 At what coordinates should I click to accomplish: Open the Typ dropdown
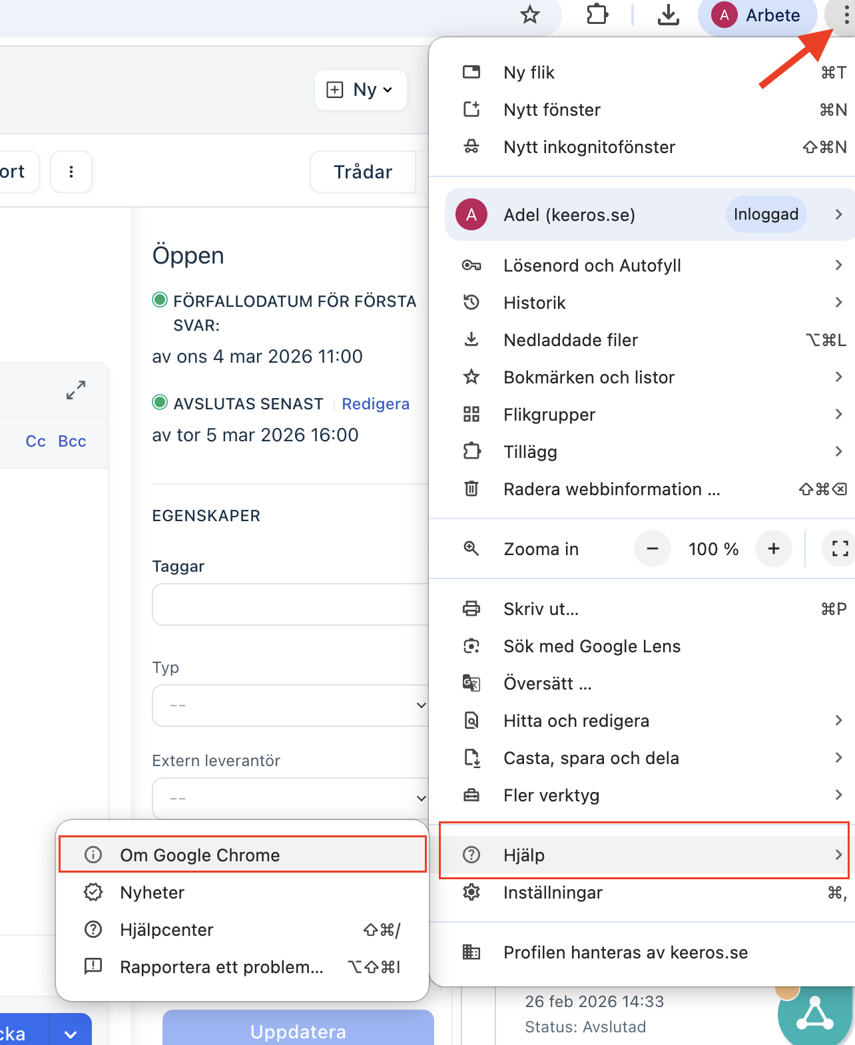[x=290, y=706]
